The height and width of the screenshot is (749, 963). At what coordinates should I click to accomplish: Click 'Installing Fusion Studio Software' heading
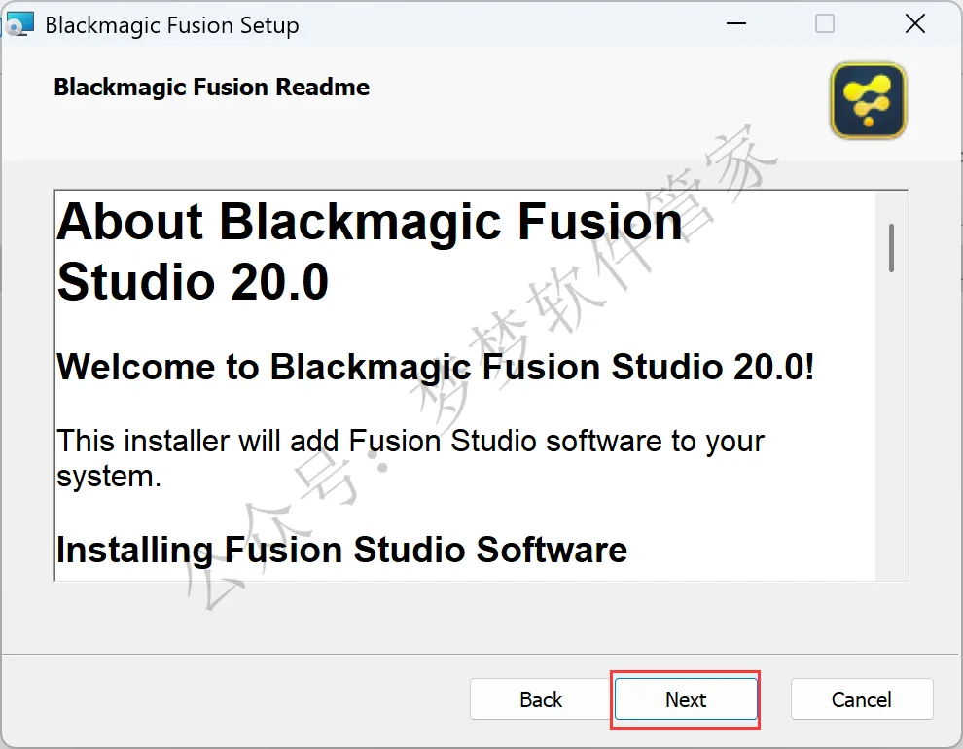(x=341, y=550)
